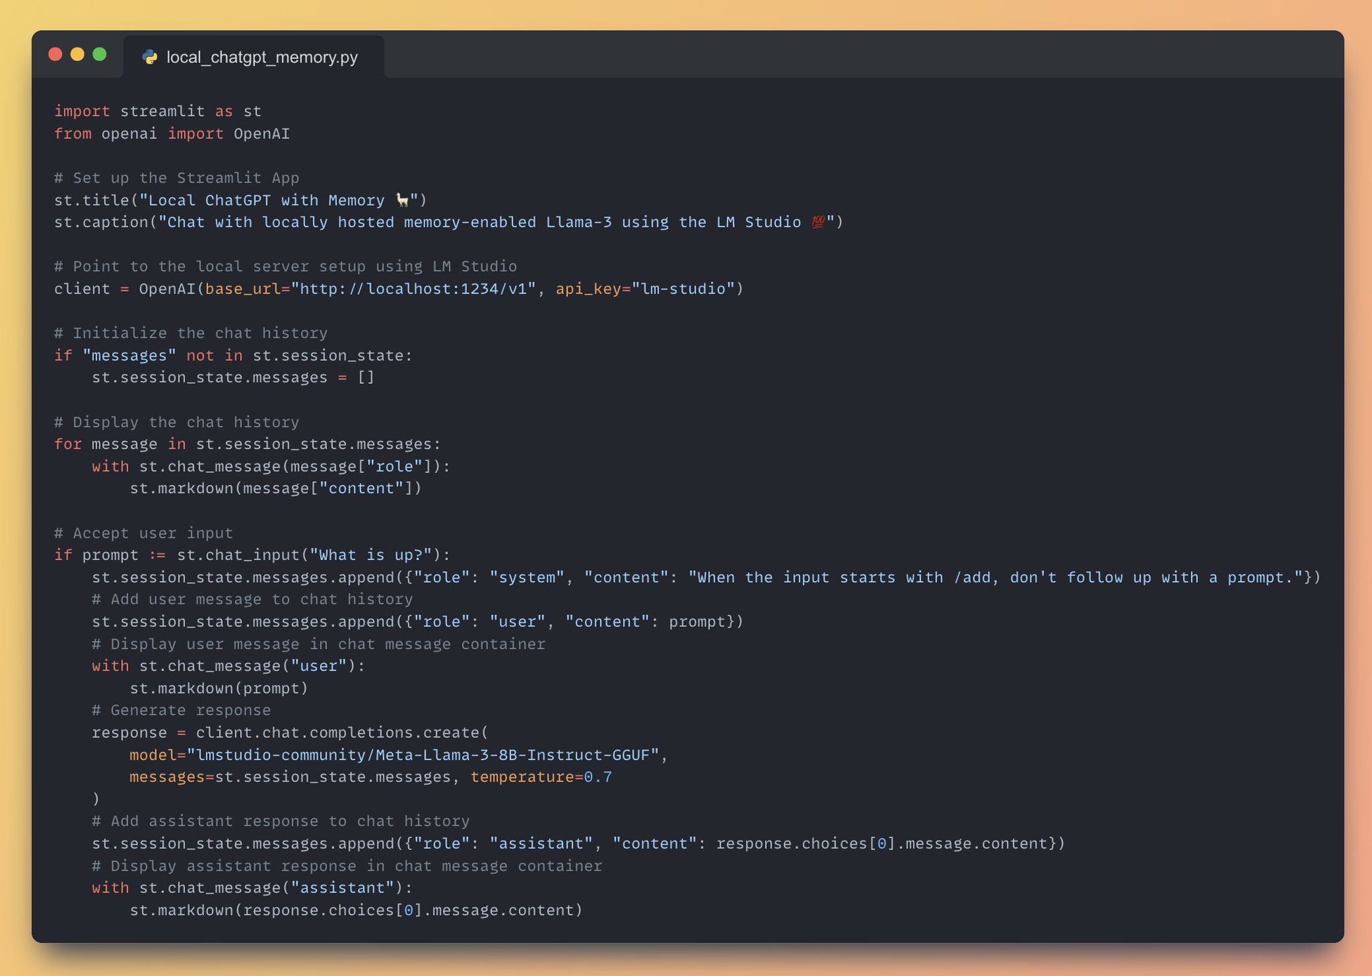Image resolution: width=1372 pixels, height=976 pixels.
Task: Click the line 'import streamlit as st'
Action: pos(158,111)
